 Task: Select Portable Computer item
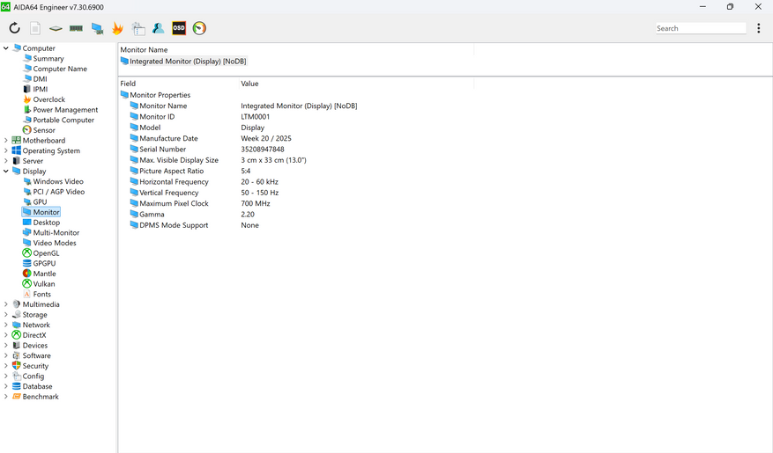[x=63, y=120]
